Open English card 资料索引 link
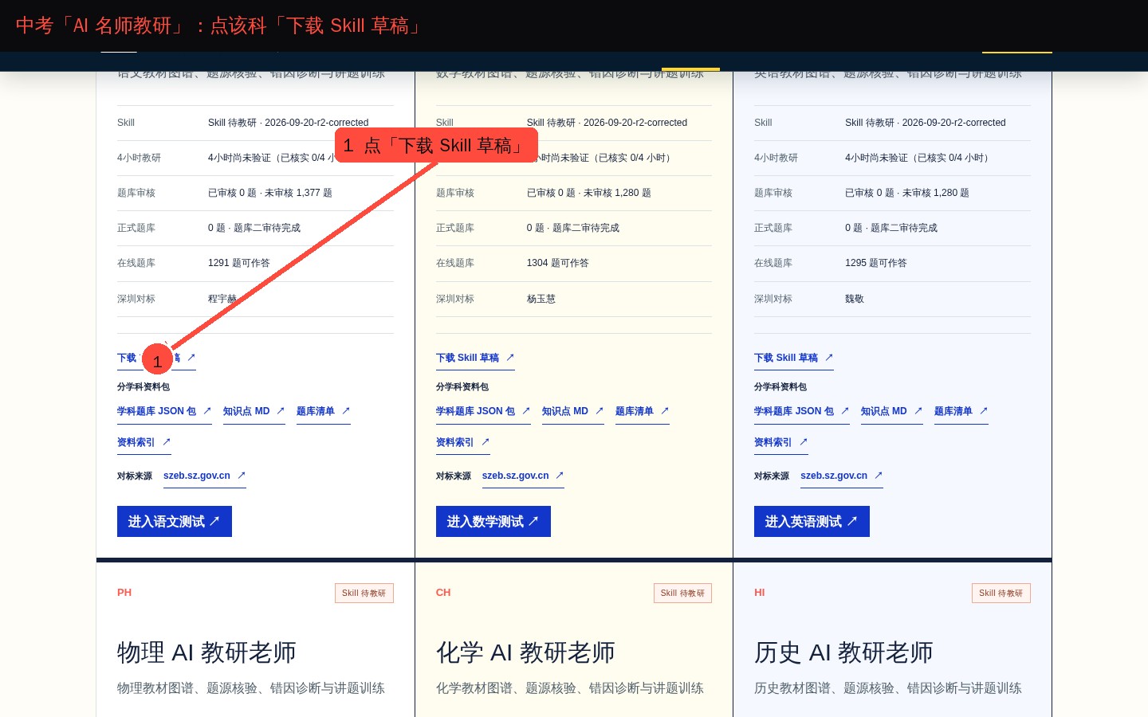The image size is (1148, 717). tap(780, 443)
